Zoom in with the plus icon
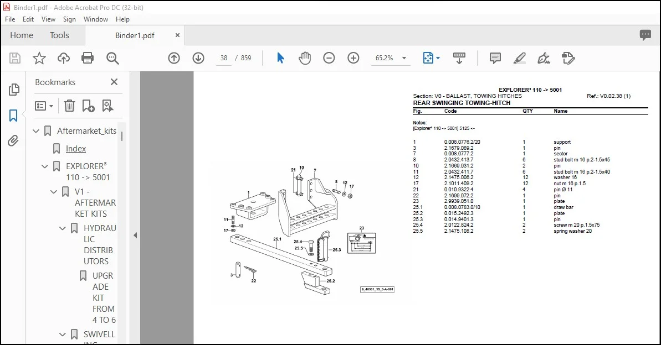Screen dimensions: 661x345 tap(353, 58)
